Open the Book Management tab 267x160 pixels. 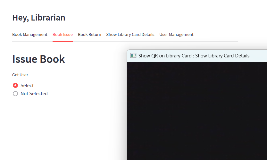(29, 34)
